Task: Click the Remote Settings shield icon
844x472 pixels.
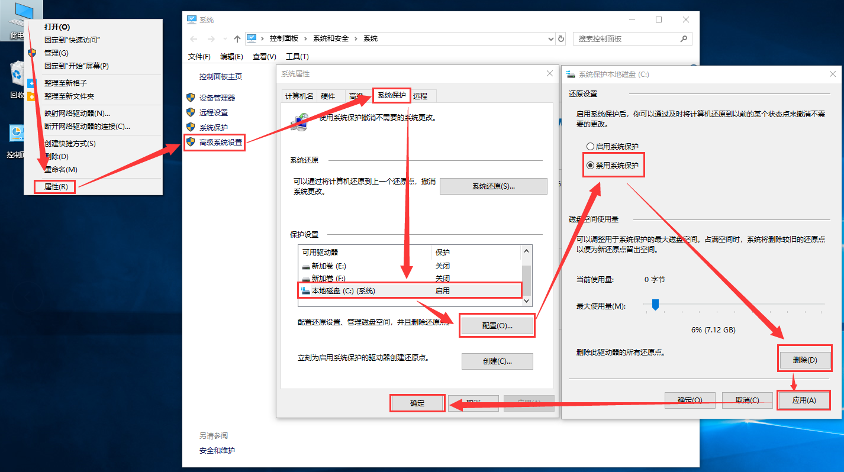Action: click(x=191, y=112)
